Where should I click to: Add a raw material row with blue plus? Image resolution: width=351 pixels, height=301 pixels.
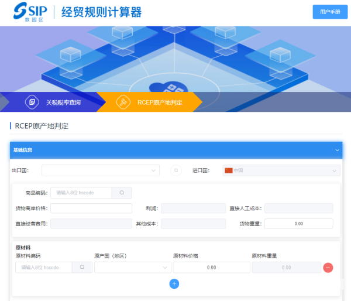(x=174, y=283)
